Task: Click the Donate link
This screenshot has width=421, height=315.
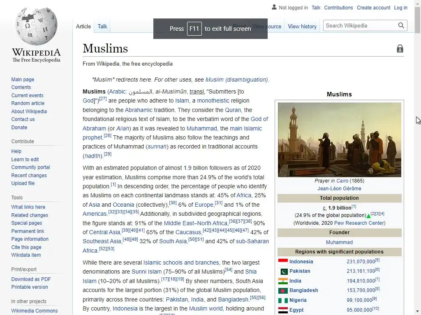Action: coord(19,128)
